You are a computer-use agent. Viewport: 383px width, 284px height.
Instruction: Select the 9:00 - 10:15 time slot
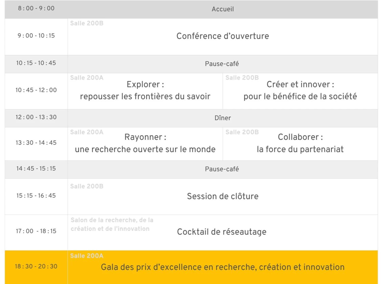36,36
